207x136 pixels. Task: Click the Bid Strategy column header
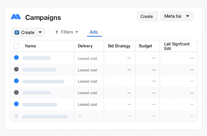coord(119,46)
